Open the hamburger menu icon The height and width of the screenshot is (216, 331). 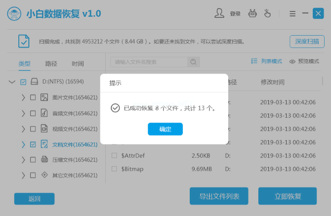coord(292,14)
